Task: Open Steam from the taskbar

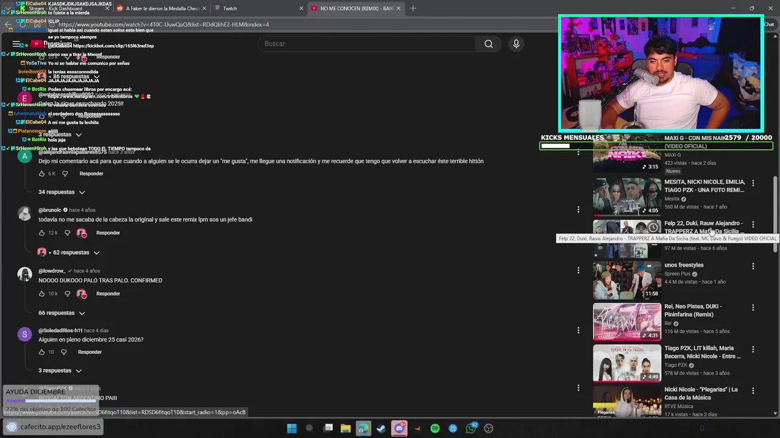Action: coord(381,428)
